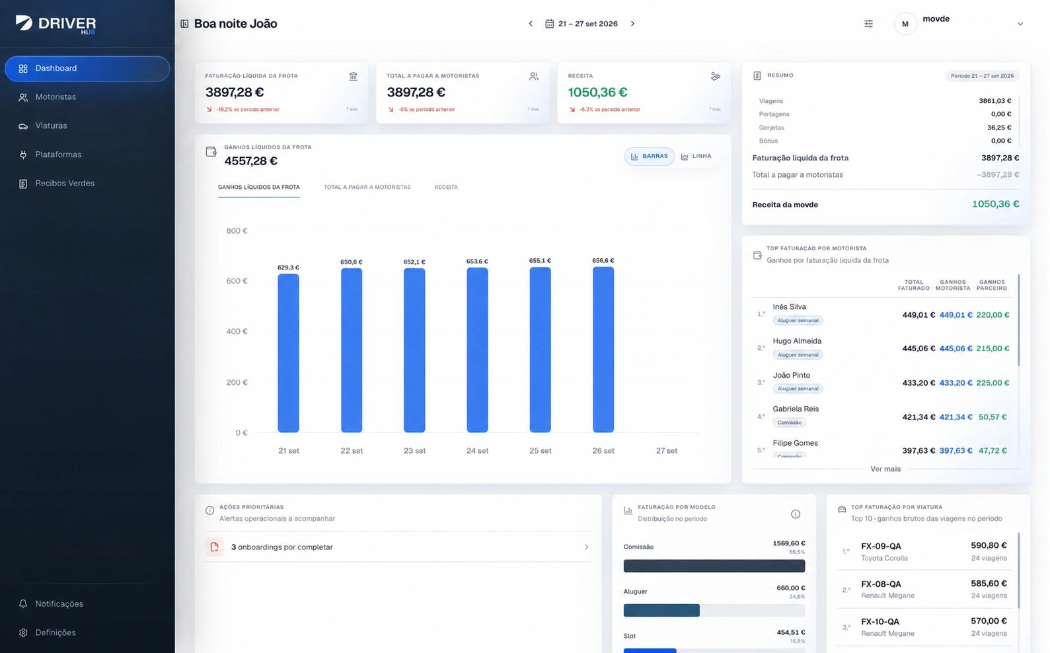Click wallet icon by Ganhos Líquidos da Frota

click(211, 153)
